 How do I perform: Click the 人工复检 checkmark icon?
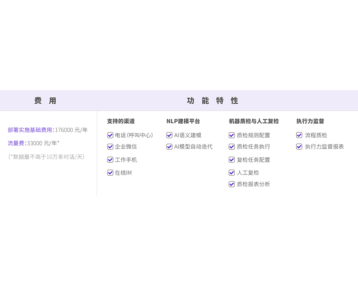click(232, 172)
